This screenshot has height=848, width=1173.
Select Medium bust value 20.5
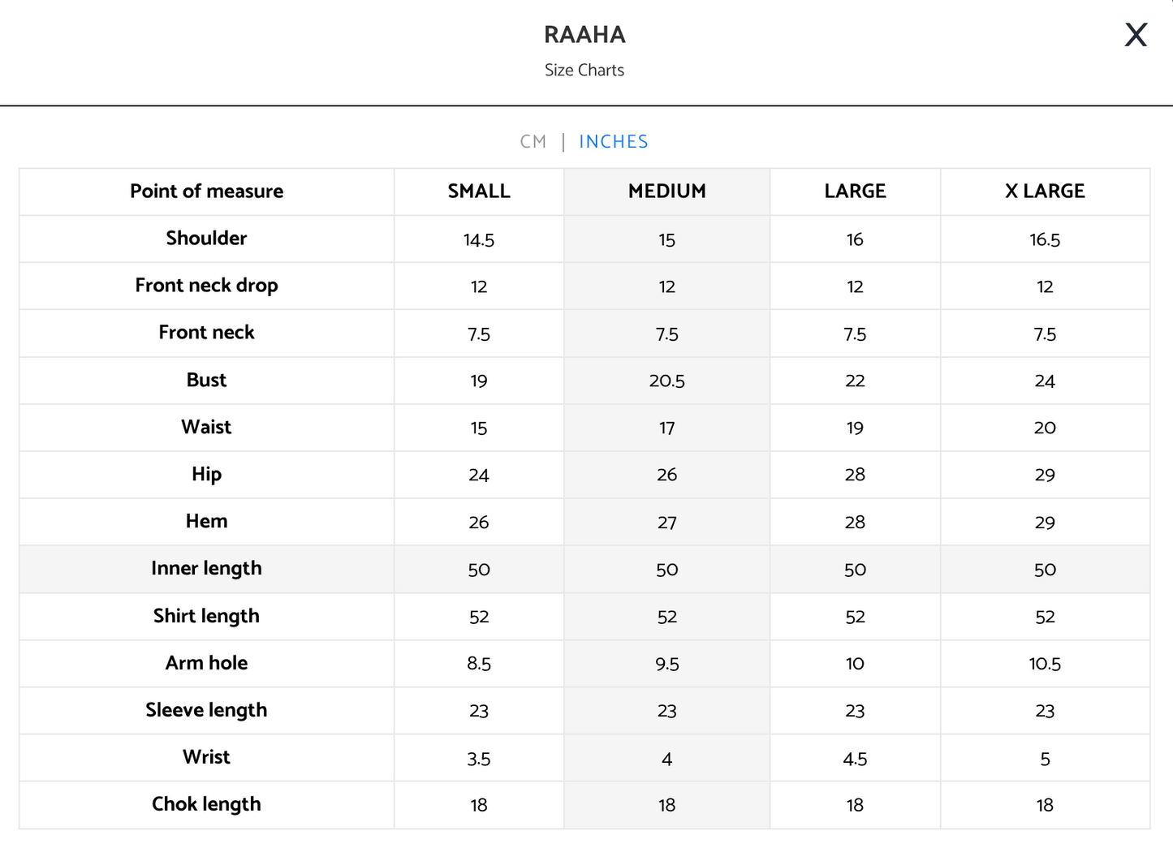[x=667, y=381]
